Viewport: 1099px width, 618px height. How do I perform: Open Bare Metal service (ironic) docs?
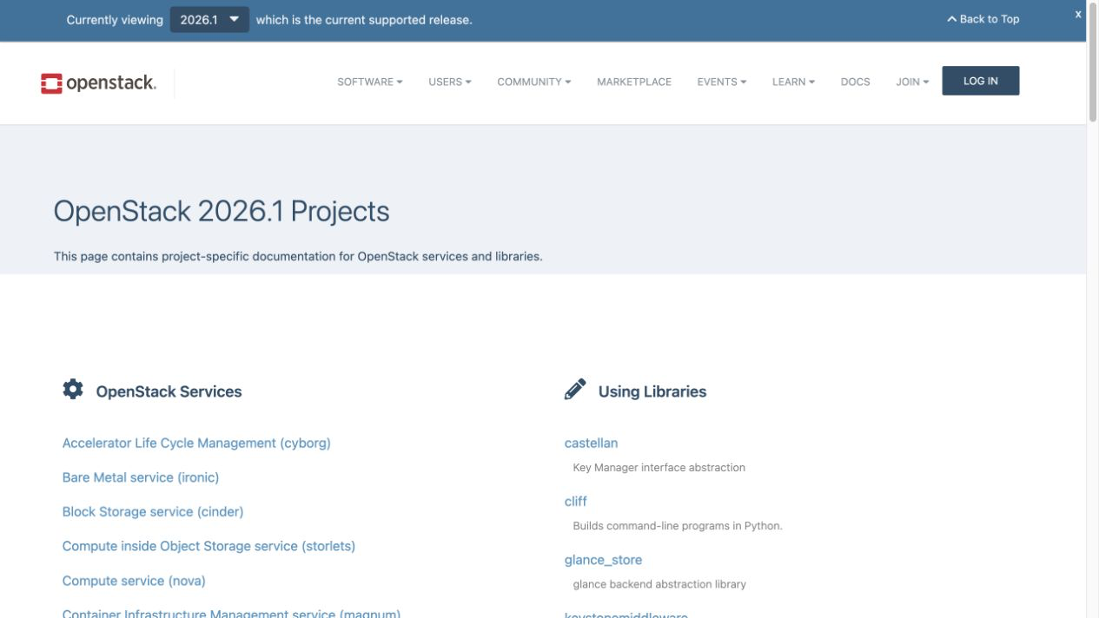point(141,477)
